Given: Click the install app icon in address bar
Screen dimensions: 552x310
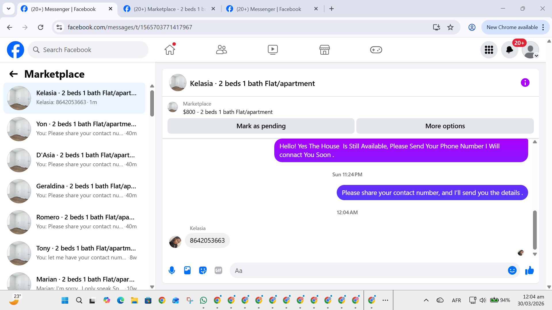Looking at the screenshot, I should point(436,27).
